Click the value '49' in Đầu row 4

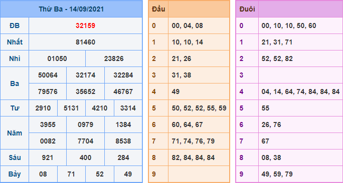point(176,91)
